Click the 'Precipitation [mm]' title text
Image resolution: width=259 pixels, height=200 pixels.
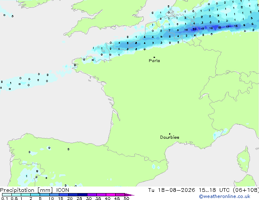[27, 190]
